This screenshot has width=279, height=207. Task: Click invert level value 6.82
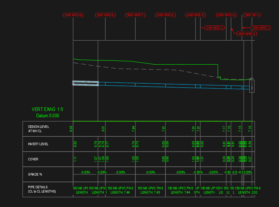click(75, 144)
